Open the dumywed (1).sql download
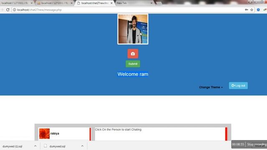Screen dimensions: 267x150 pyautogui.click(x=13, y=146)
